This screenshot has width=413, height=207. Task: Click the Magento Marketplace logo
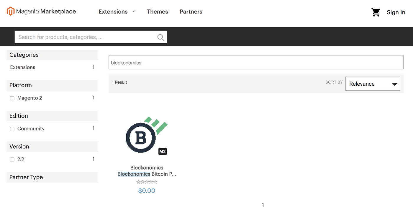click(x=42, y=12)
